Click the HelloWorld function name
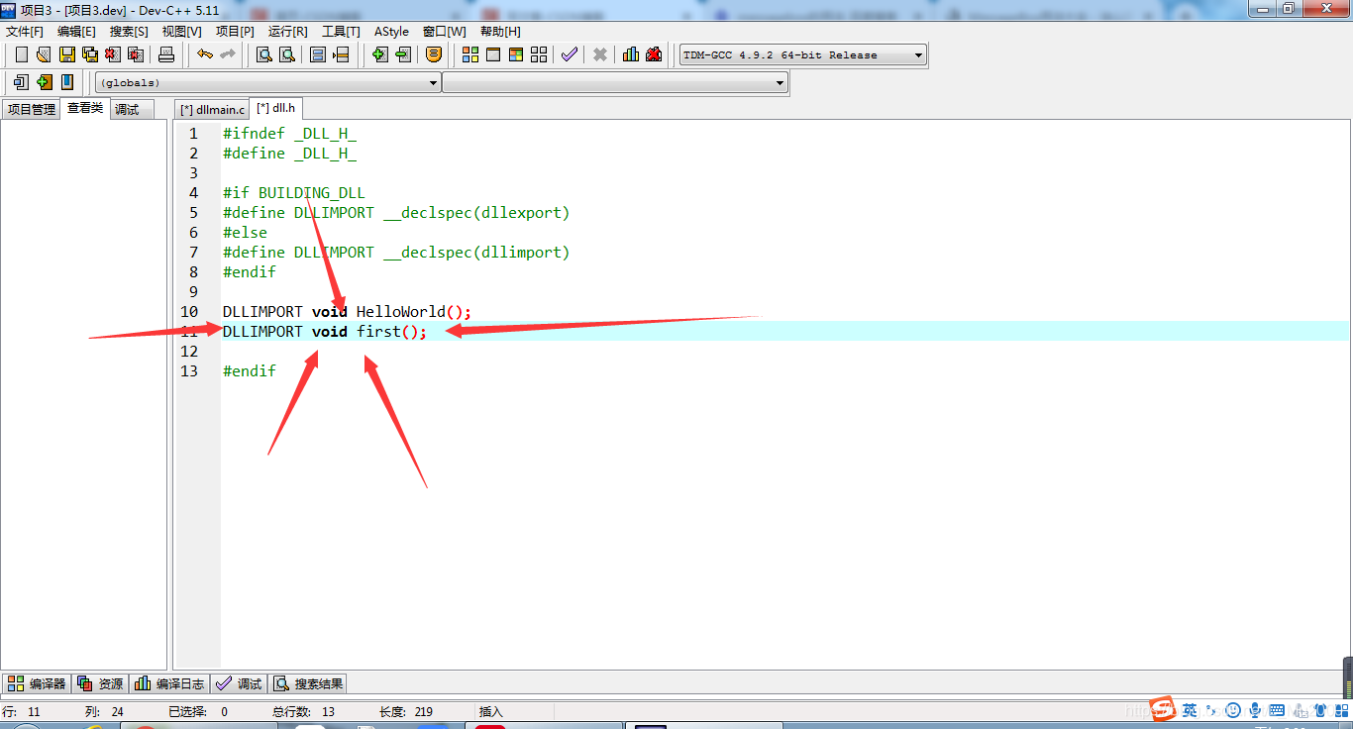This screenshot has width=1353, height=729. 401,312
